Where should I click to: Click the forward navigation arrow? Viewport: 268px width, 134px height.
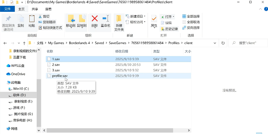[12, 43]
